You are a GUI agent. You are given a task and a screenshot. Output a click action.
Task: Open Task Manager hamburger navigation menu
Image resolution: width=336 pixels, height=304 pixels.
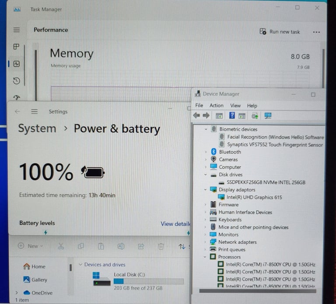[17, 30]
